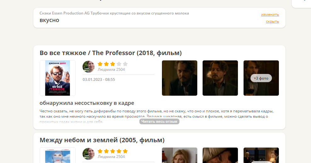This screenshot has width=311, height=163.
Task: Open the 'Во все тяжкое' movie poster thumbnail
Action: [x=58, y=78]
